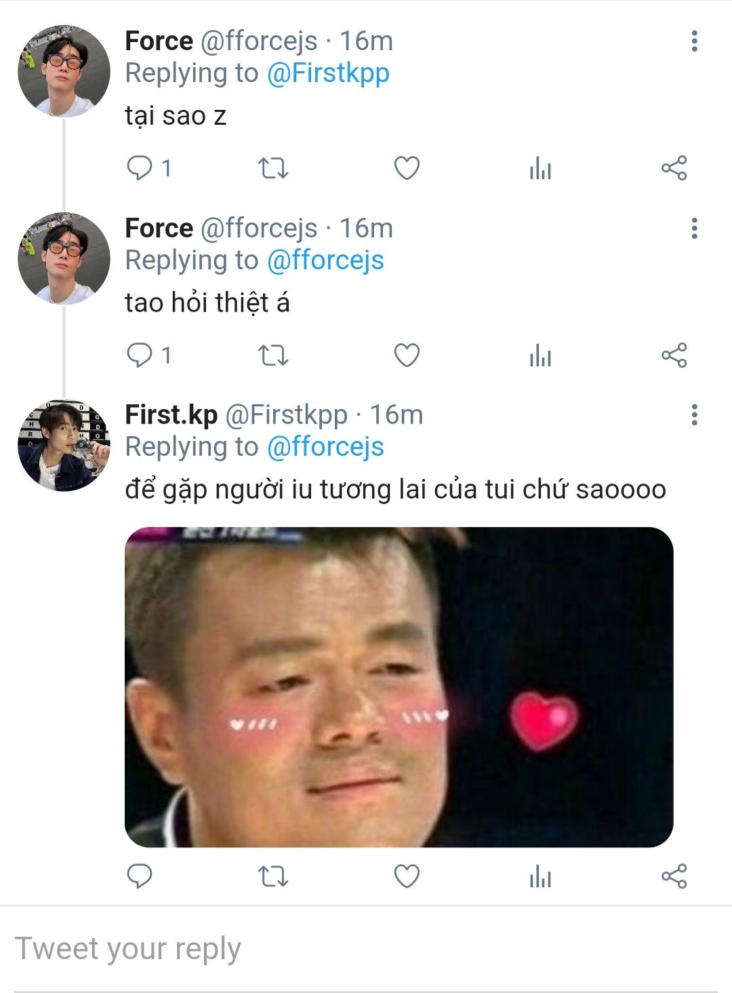Screen dimensions: 732x993
Task: View analytics of 'tại sao z' tweet
Action: (x=540, y=168)
